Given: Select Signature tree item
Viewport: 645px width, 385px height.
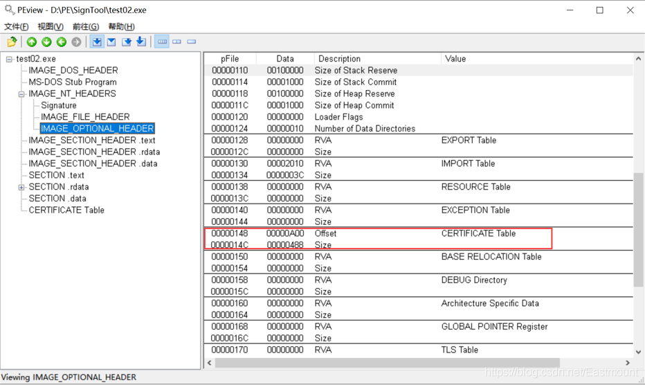Looking at the screenshot, I should coord(59,105).
